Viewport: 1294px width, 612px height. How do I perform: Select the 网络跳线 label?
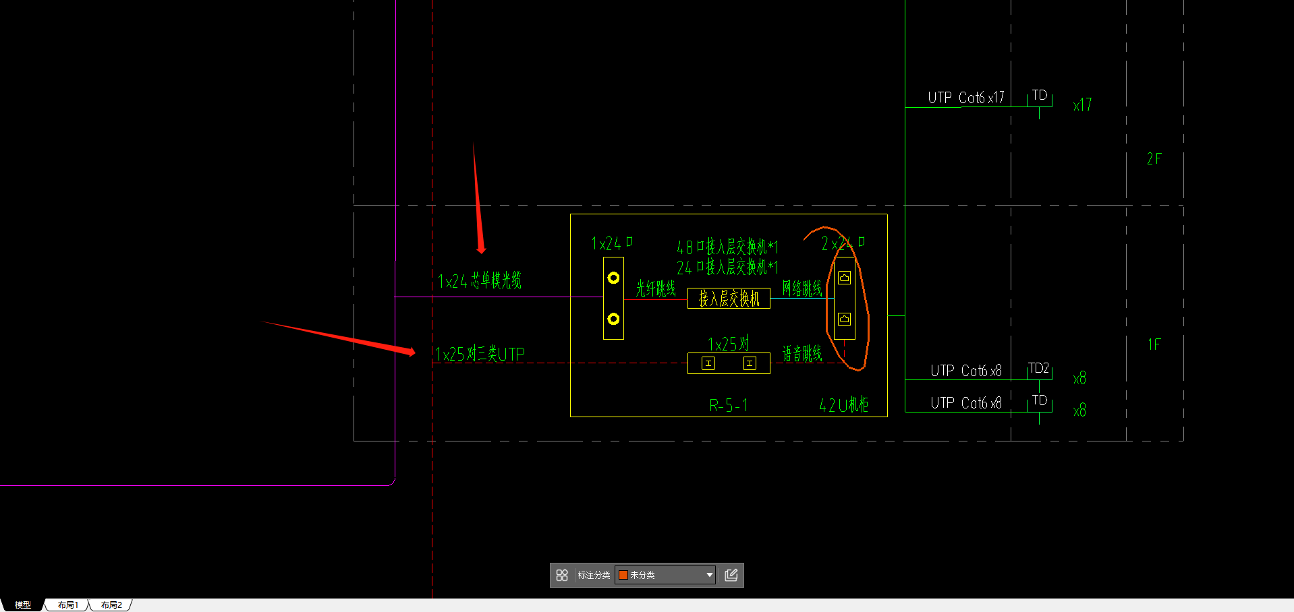(x=802, y=289)
